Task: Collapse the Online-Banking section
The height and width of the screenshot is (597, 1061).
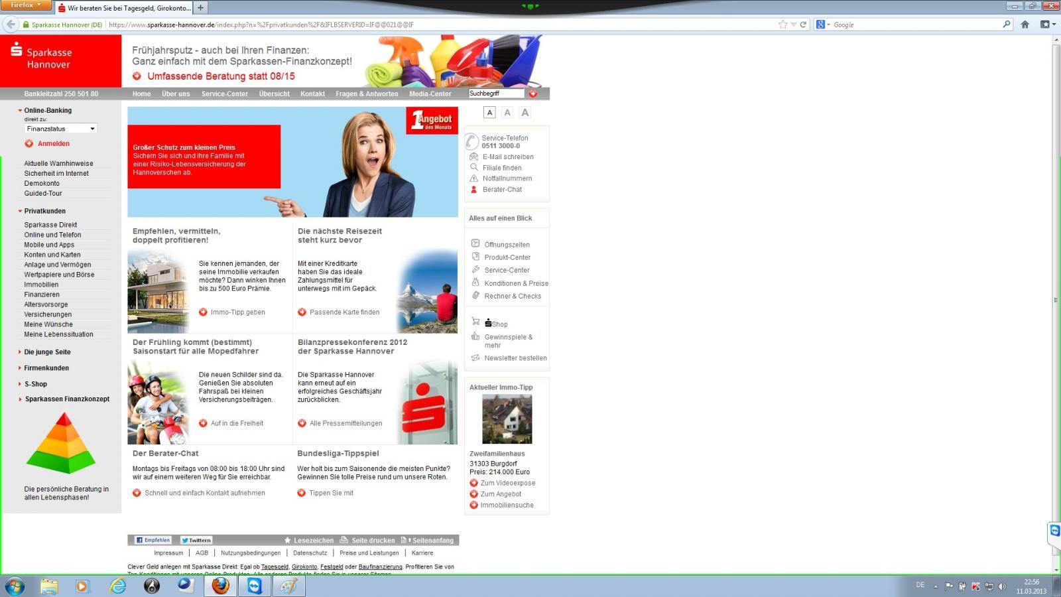Action: 20,111
